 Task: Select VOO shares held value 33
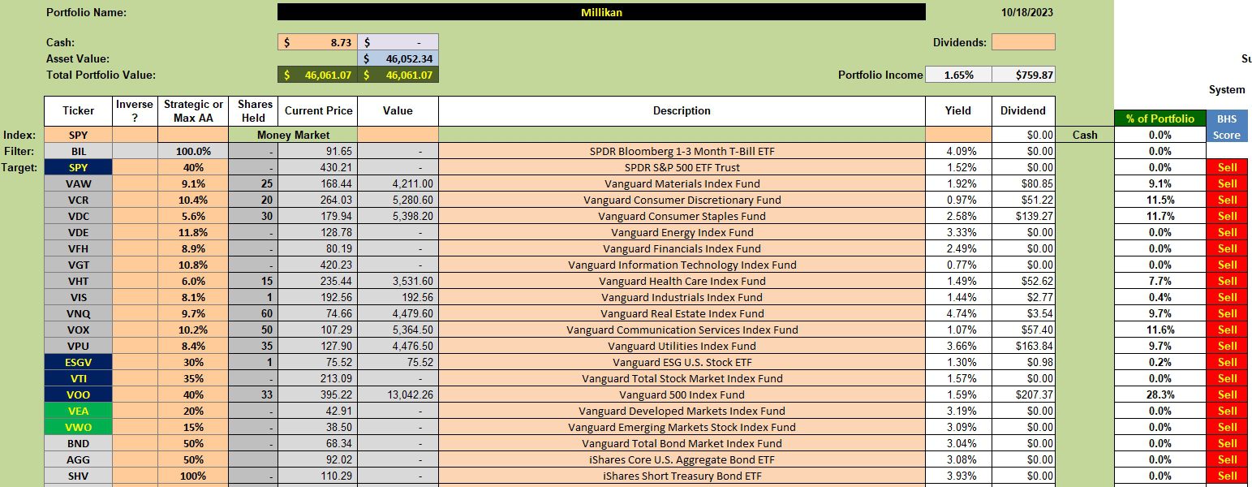click(252, 394)
